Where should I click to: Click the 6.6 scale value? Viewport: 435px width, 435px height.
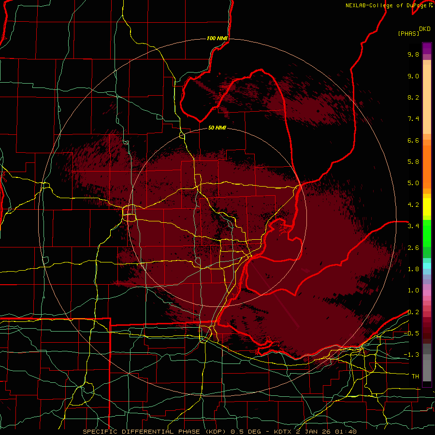pos(413,140)
